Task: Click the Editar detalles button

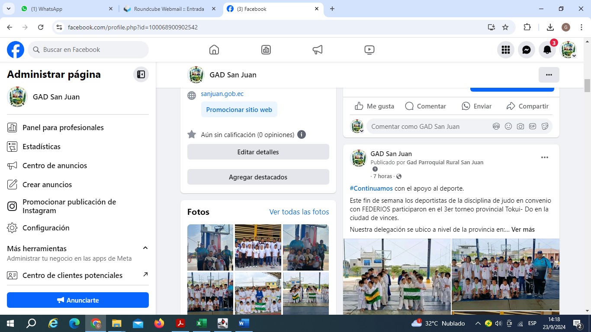Action: pyautogui.click(x=258, y=152)
